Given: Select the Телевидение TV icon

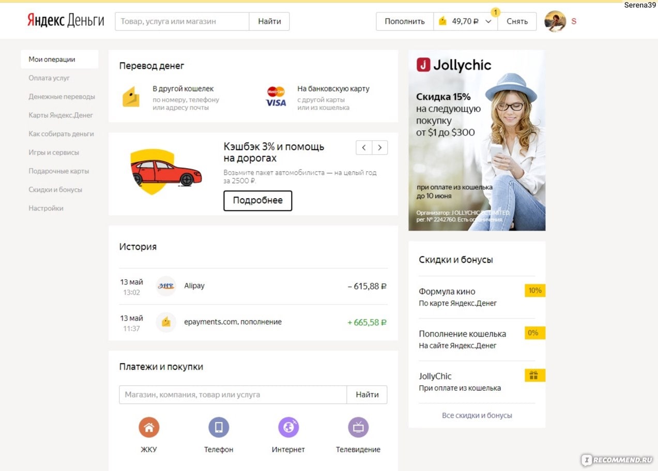Looking at the screenshot, I should click(x=358, y=428).
